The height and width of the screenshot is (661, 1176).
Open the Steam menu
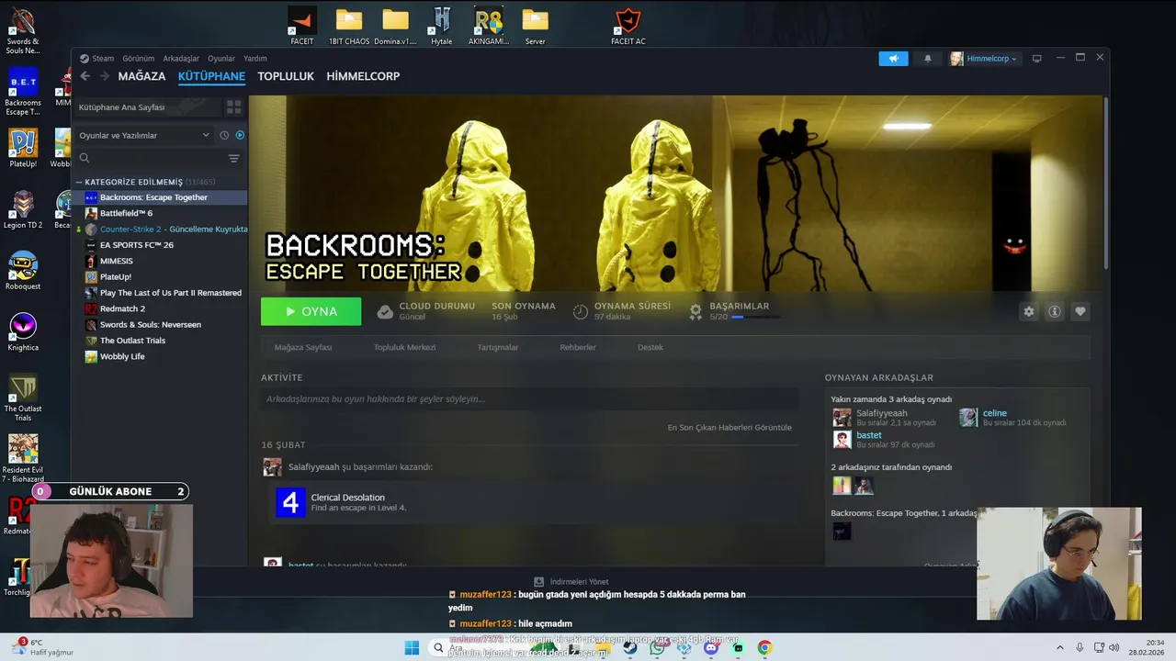point(103,58)
